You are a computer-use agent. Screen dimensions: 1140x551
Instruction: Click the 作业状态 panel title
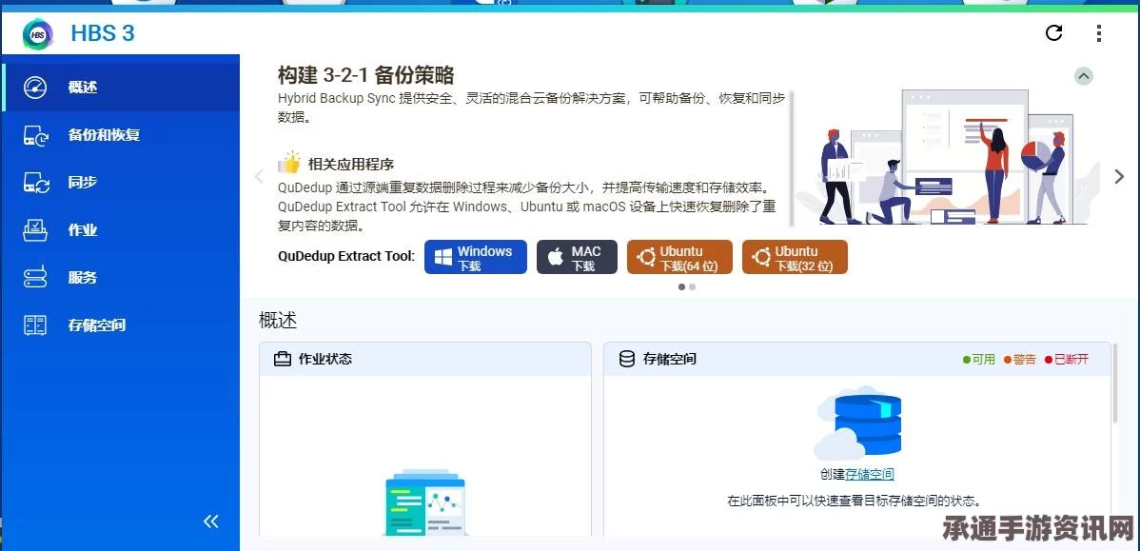click(325, 359)
